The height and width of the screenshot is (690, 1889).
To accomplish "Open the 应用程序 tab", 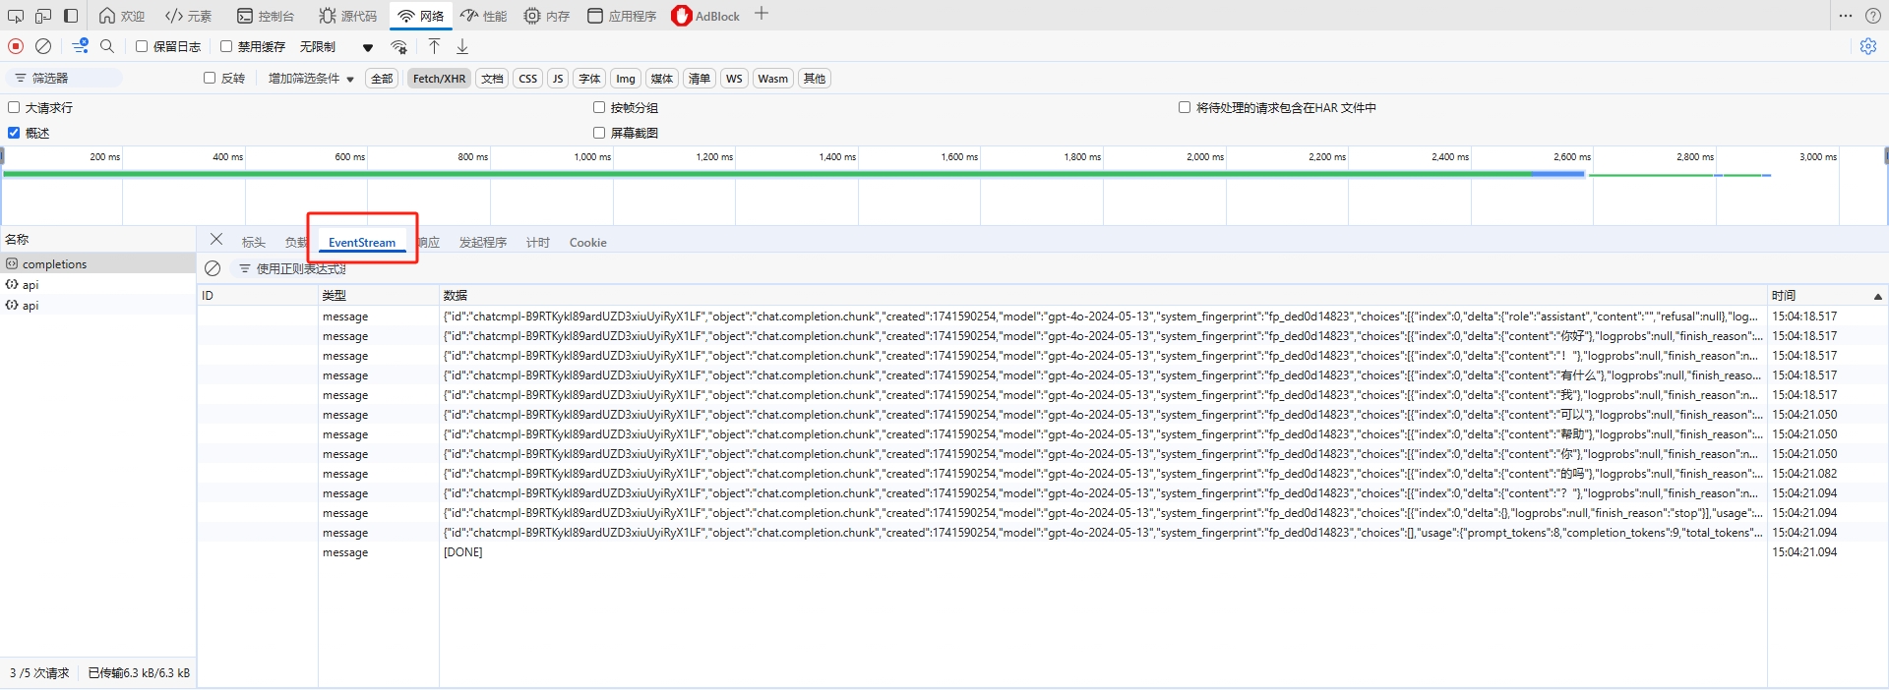I will pos(622,16).
